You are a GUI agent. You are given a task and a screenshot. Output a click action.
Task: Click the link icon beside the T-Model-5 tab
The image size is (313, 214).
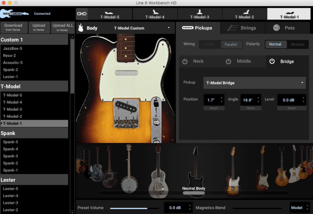pyautogui.click(x=82, y=14)
